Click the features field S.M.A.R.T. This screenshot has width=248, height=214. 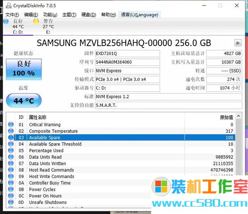[x=169, y=105]
